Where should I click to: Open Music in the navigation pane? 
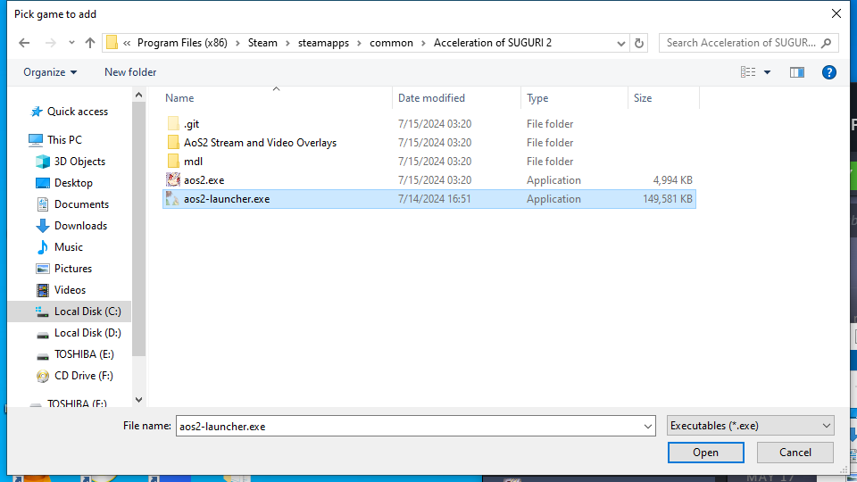tap(60, 247)
